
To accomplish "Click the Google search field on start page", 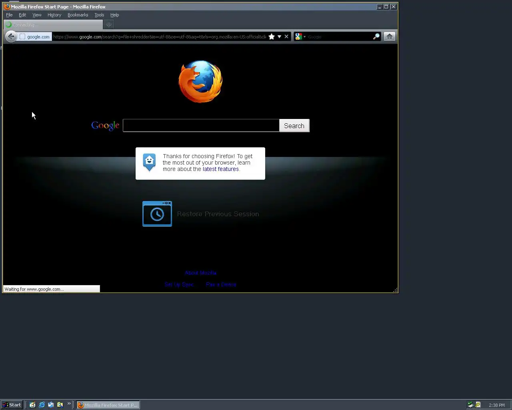I will tap(201, 125).
